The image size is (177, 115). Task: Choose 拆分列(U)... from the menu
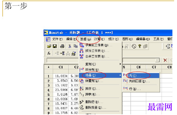point(101,70)
